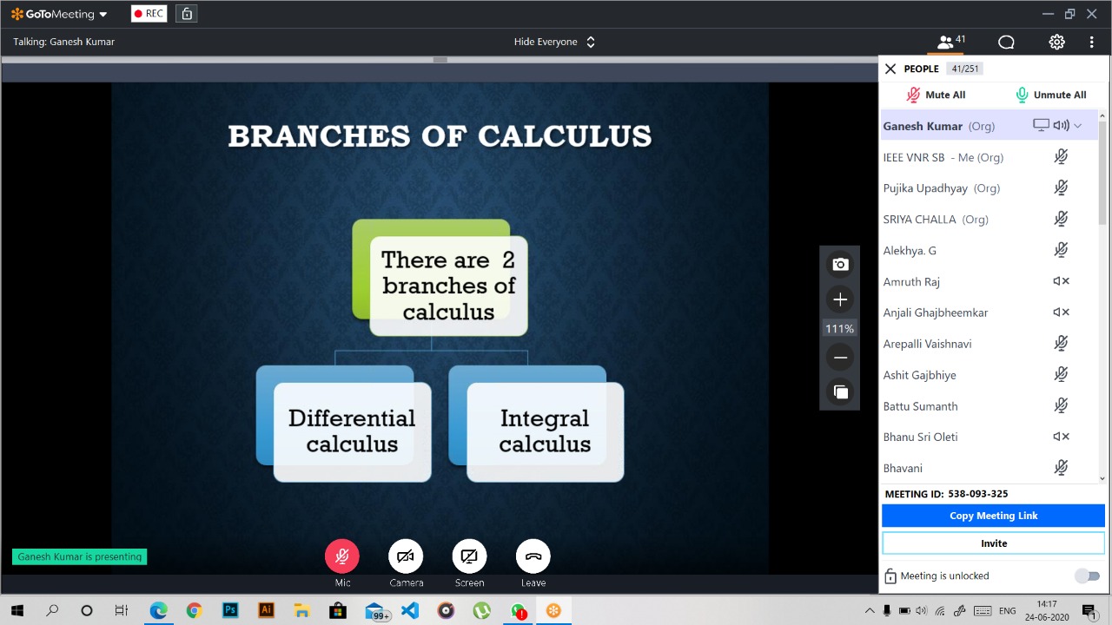Viewport: 1112px width, 625px height.
Task: Click the Invite button
Action: (x=993, y=543)
